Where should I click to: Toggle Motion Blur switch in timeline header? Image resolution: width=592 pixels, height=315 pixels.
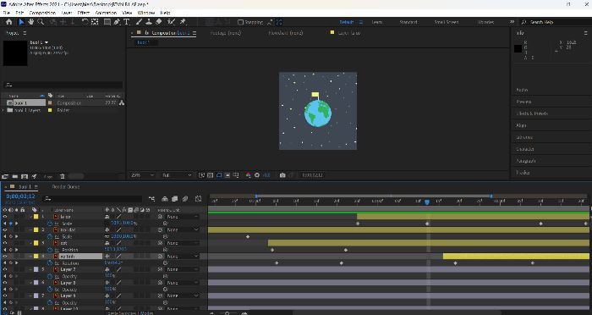tap(185, 198)
